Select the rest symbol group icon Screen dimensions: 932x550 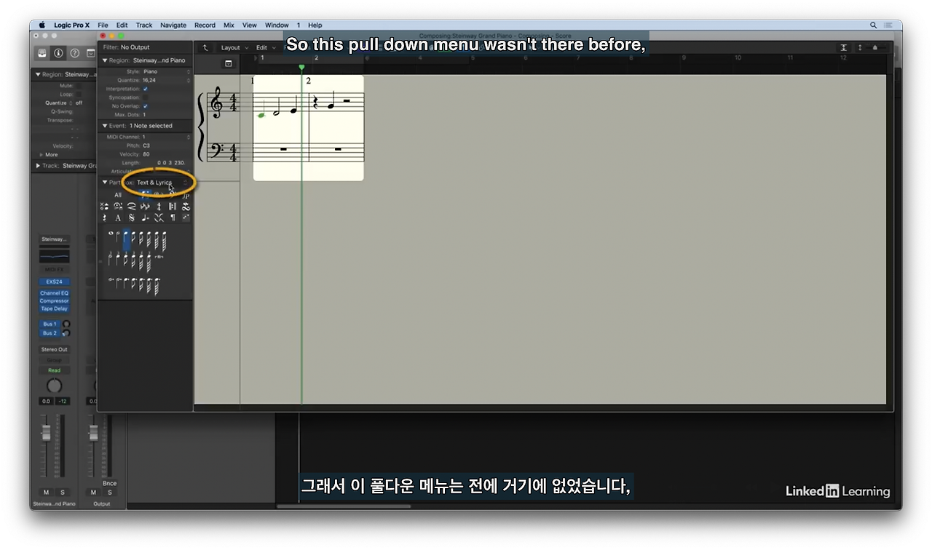point(104,218)
